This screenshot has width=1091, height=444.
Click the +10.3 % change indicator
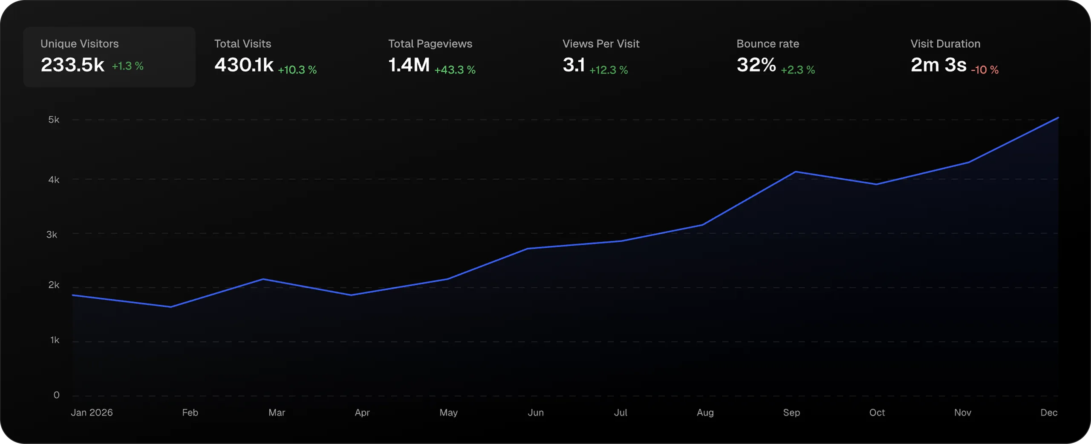point(297,70)
